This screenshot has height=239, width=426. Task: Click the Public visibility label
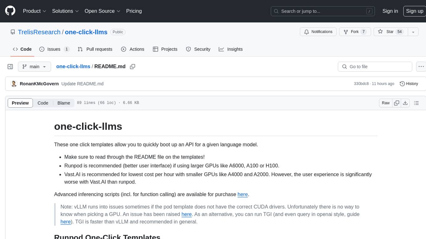pyautogui.click(x=118, y=32)
